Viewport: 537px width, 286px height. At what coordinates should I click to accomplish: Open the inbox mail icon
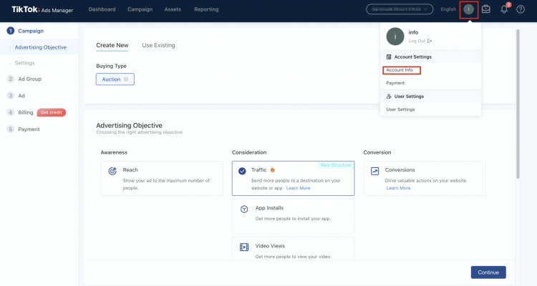point(486,9)
